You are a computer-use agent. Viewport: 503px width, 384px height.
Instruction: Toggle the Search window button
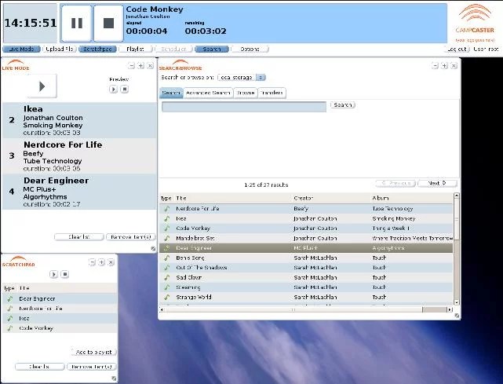click(212, 49)
